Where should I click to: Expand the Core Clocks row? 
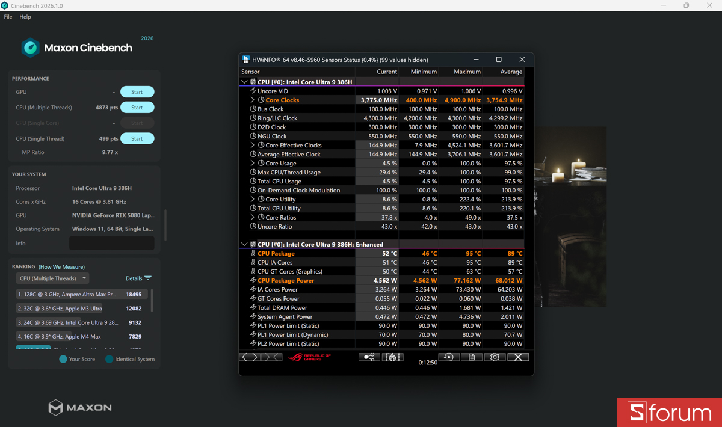253,100
